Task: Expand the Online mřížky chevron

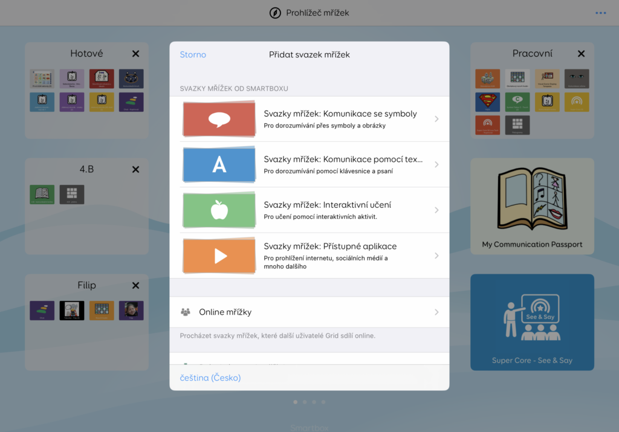Action: coord(436,312)
